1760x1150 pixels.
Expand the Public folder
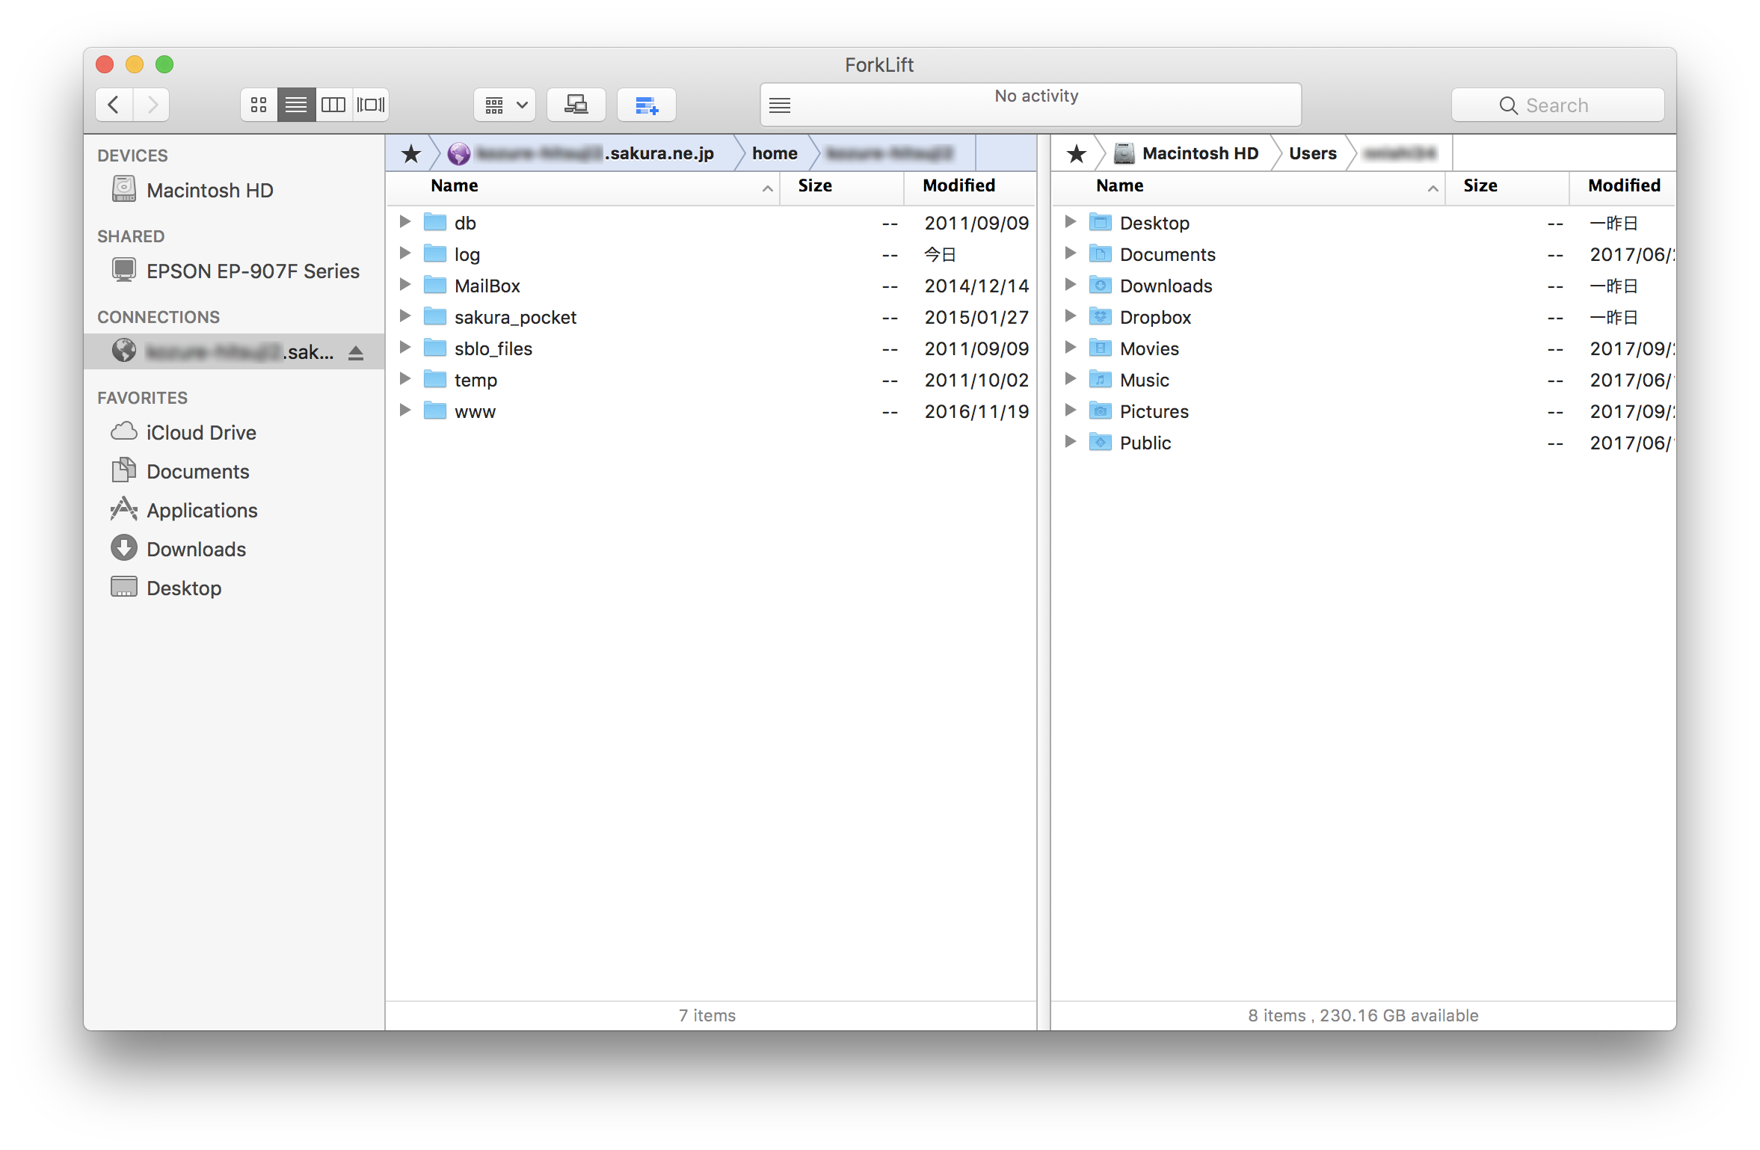[1070, 441]
